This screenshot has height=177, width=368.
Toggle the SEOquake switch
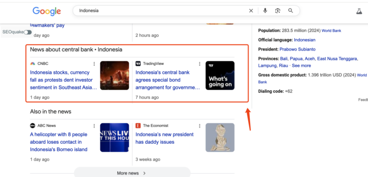click(28, 32)
